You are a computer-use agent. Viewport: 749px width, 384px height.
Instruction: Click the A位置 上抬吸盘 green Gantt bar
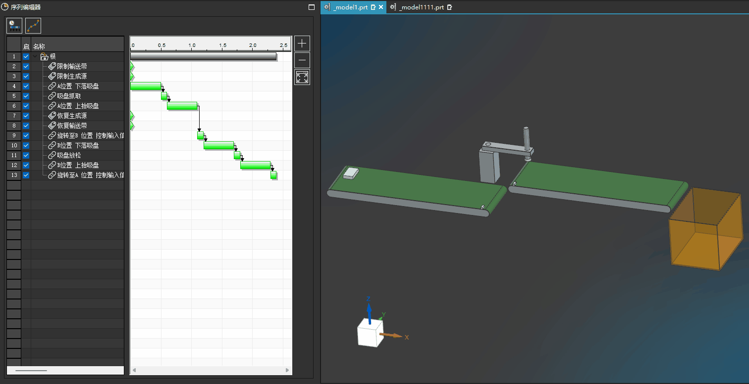pyautogui.click(x=182, y=106)
